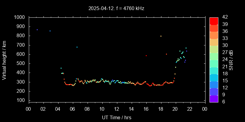
Task: Click the red outlier point near 600 km
Action: pyautogui.click(x=166, y=54)
